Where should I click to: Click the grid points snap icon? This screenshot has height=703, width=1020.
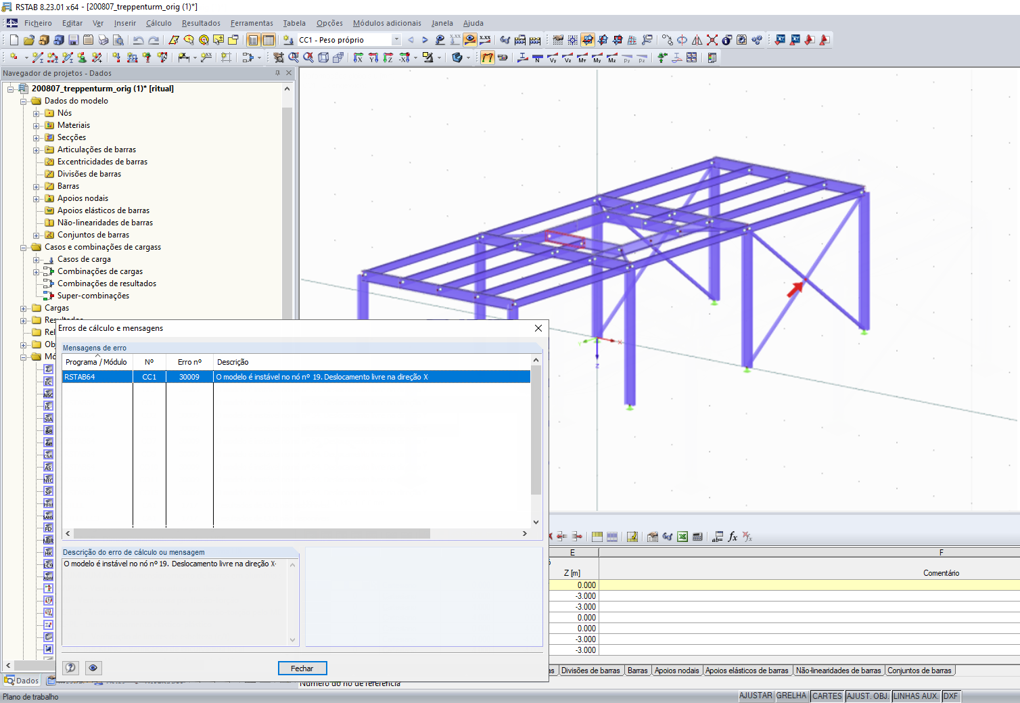[573, 40]
